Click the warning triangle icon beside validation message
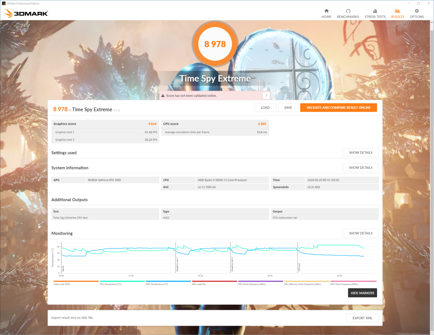The width and height of the screenshot is (434, 335). [163, 95]
